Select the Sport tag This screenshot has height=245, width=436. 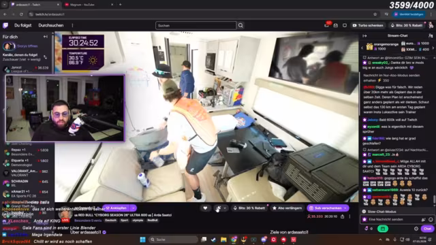(124, 220)
